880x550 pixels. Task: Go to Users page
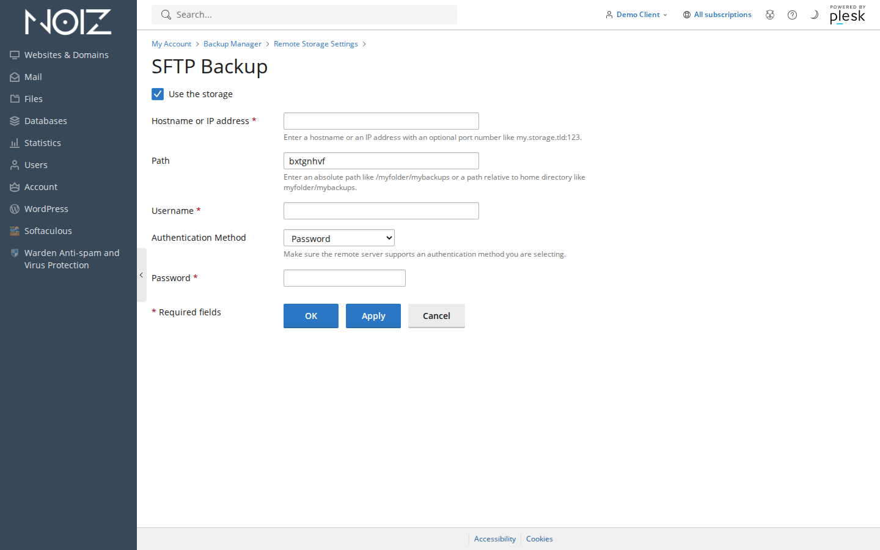pyautogui.click(x=36, y=165)
